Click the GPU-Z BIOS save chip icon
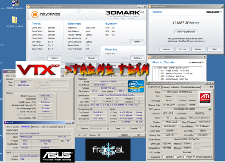 (210, 109)
